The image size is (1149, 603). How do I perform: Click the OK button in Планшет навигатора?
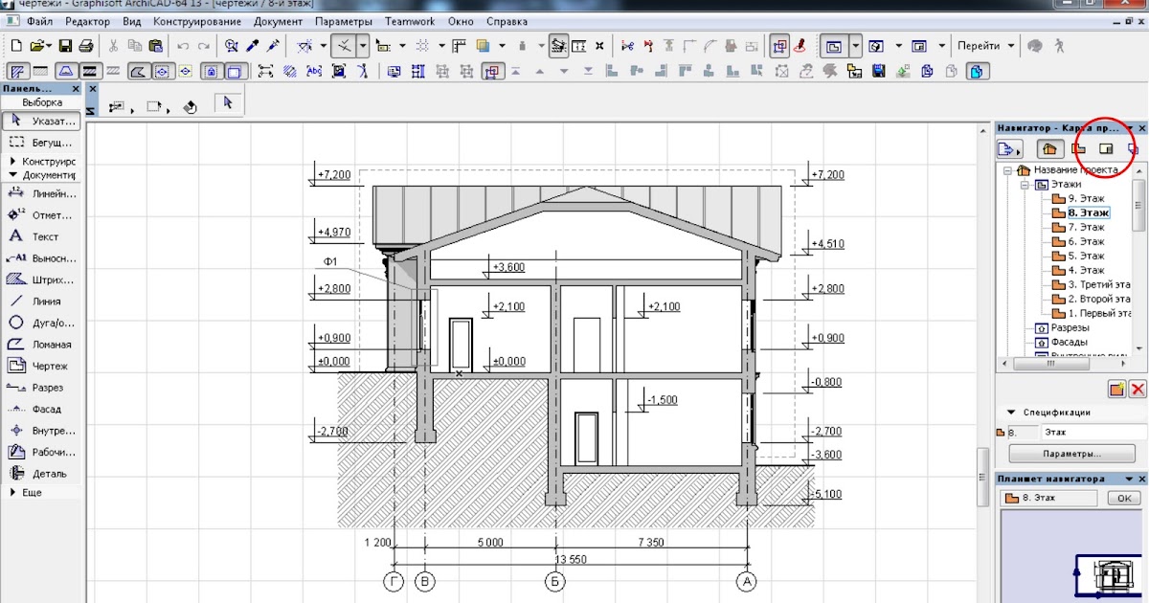click(1123, 499)
